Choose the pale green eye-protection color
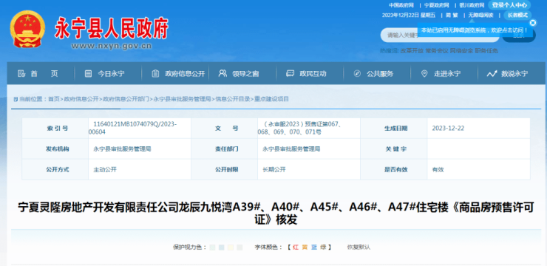Screen dimensions: 547x266 tap(212, 248)
